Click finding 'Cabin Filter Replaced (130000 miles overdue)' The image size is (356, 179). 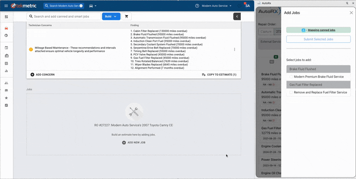(159, 31)
